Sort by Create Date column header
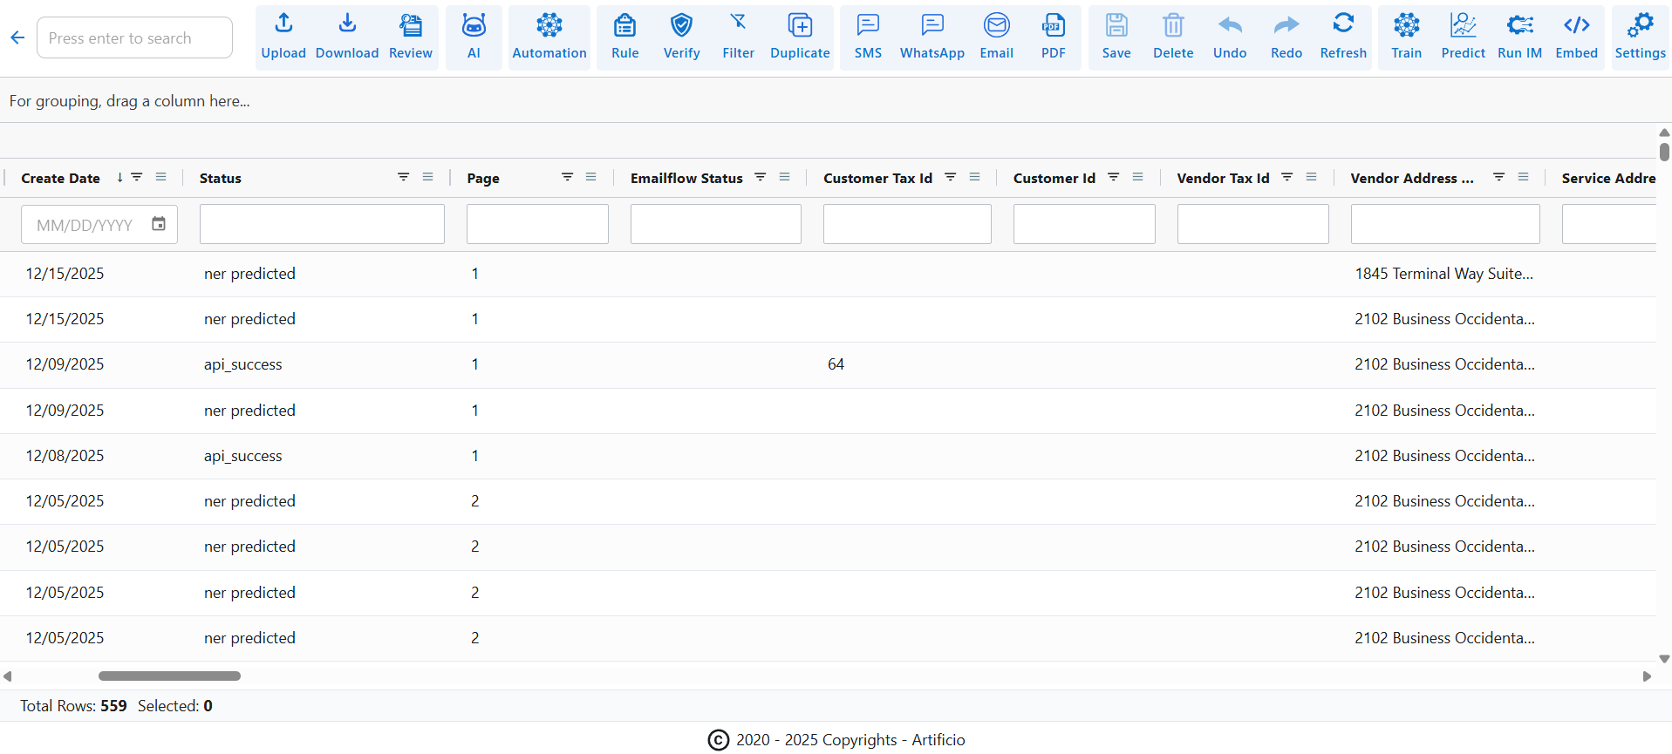 [x=60, y=178]
